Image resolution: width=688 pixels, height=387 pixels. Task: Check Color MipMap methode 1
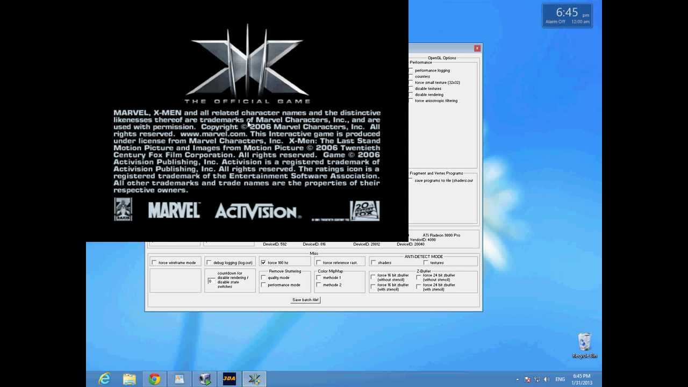[319, 278]
